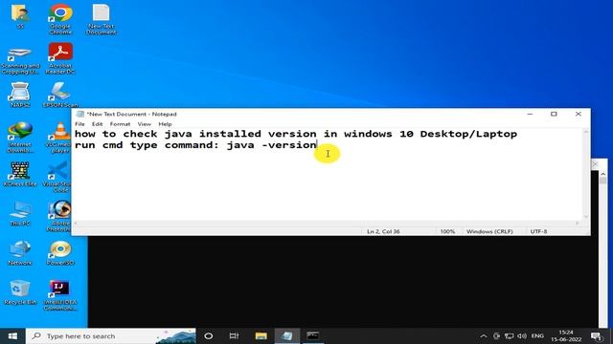
Task: Open the Notepad Edit menu
Action: point(98,124)
